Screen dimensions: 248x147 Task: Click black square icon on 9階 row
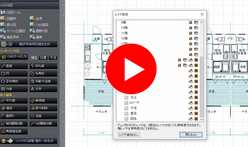click(191, 23)
